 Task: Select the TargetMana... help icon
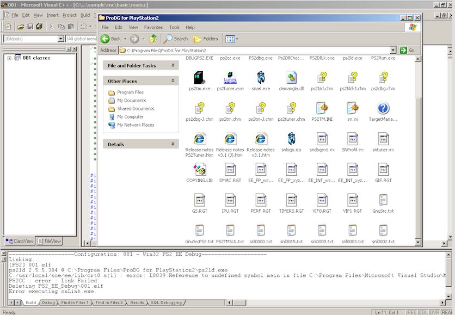tap(383, 108)
